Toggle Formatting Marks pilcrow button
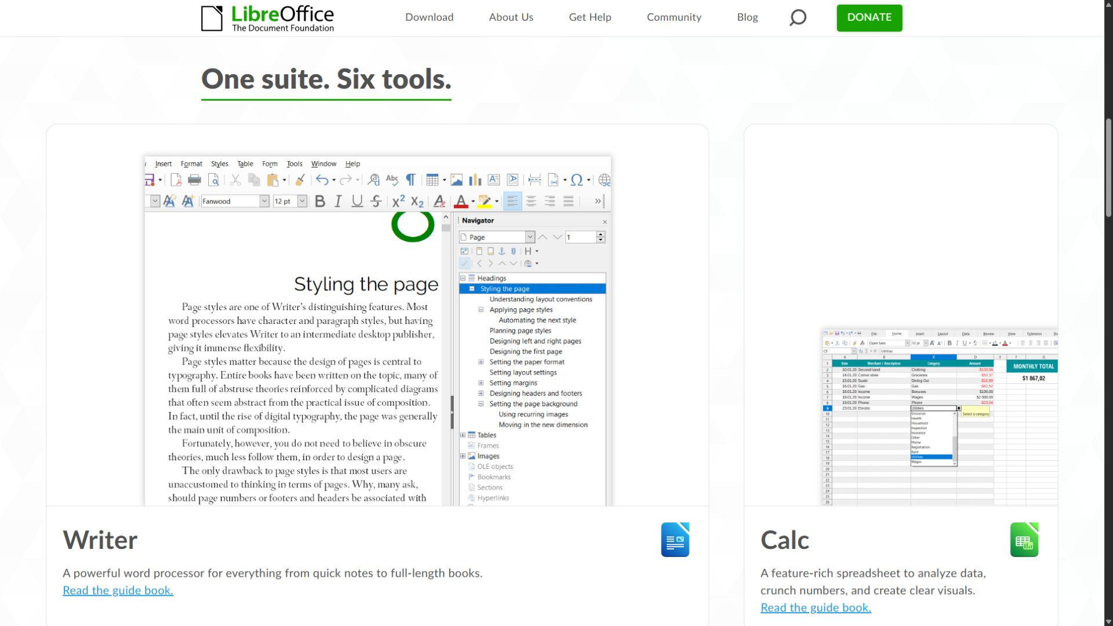Screen dimensions: 1113x626 [x=410, y=180]
